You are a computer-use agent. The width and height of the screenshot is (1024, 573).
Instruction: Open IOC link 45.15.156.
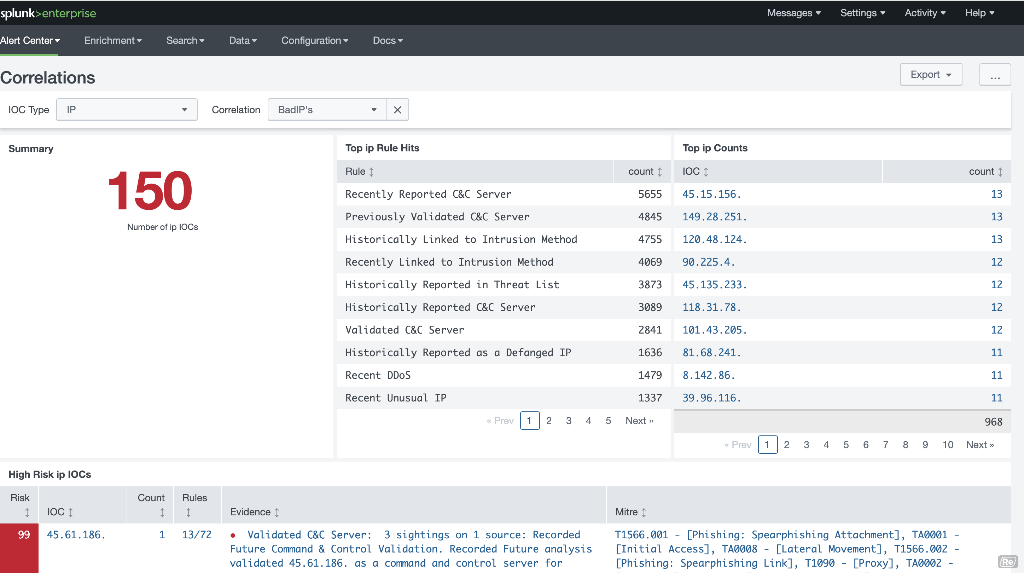point(711,195)
